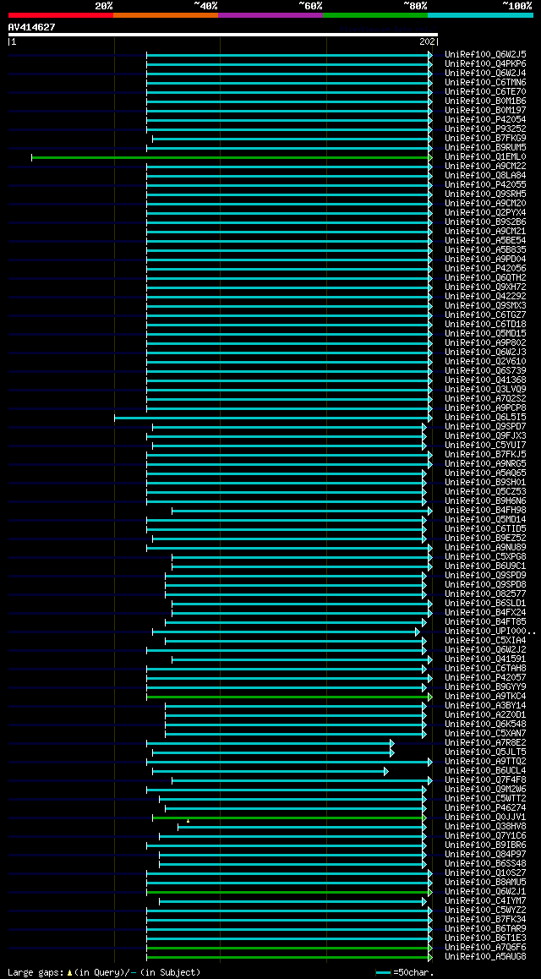Click the UniRef100_A9NU89 label
Image resolution: width=541 pixels, height=979 pixels.
(x=485, y=548)
